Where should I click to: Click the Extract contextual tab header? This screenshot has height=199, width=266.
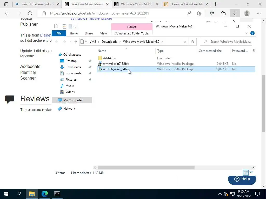click(132, 27)
